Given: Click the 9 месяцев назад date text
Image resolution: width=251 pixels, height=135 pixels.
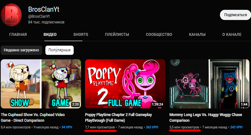Looking at the screenshot, I should pyautogui.click(x=46, y=127).
